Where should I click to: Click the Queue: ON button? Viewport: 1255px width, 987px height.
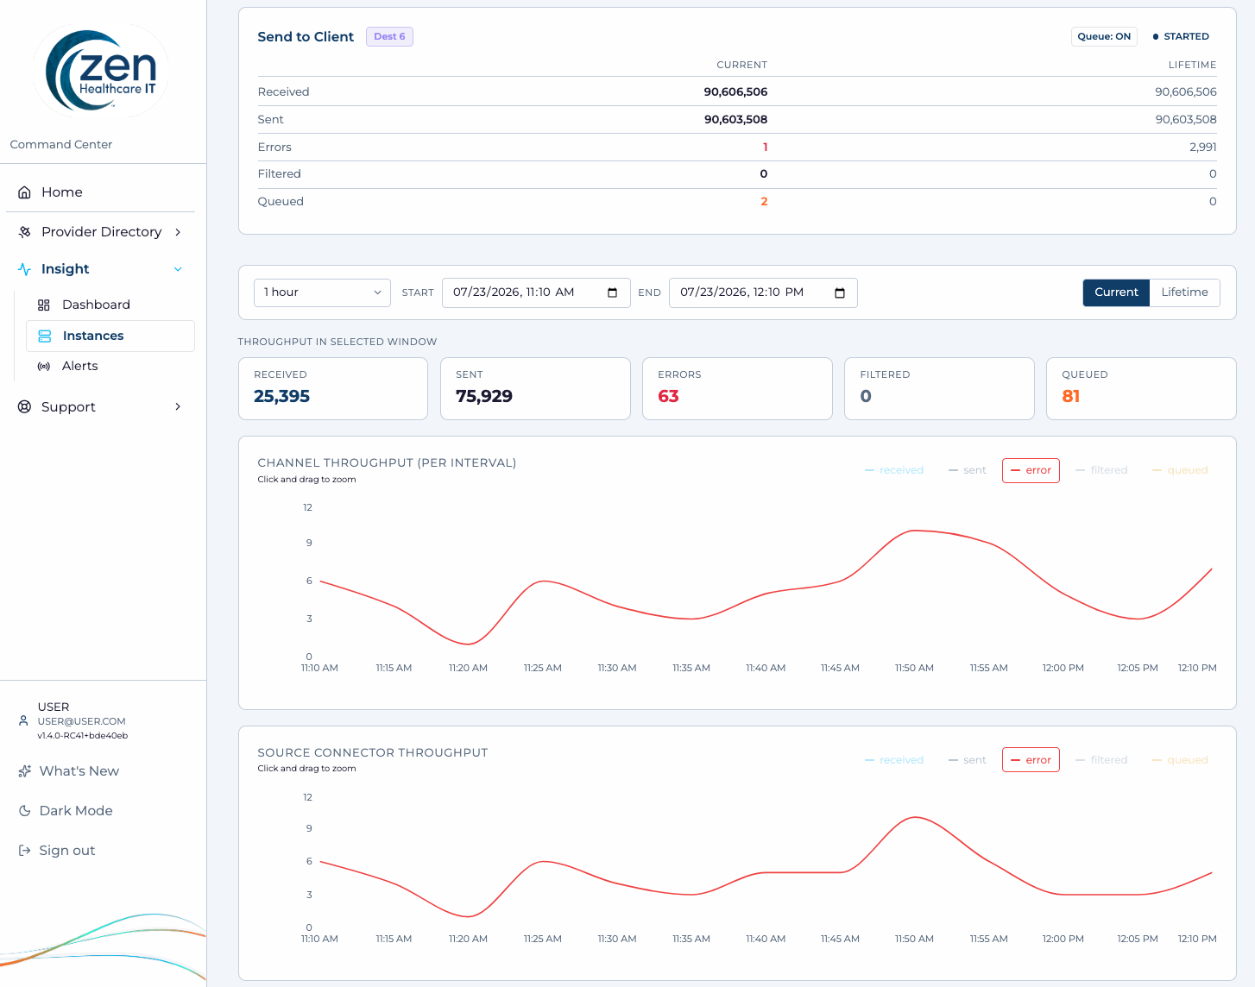click(1104, 36)
